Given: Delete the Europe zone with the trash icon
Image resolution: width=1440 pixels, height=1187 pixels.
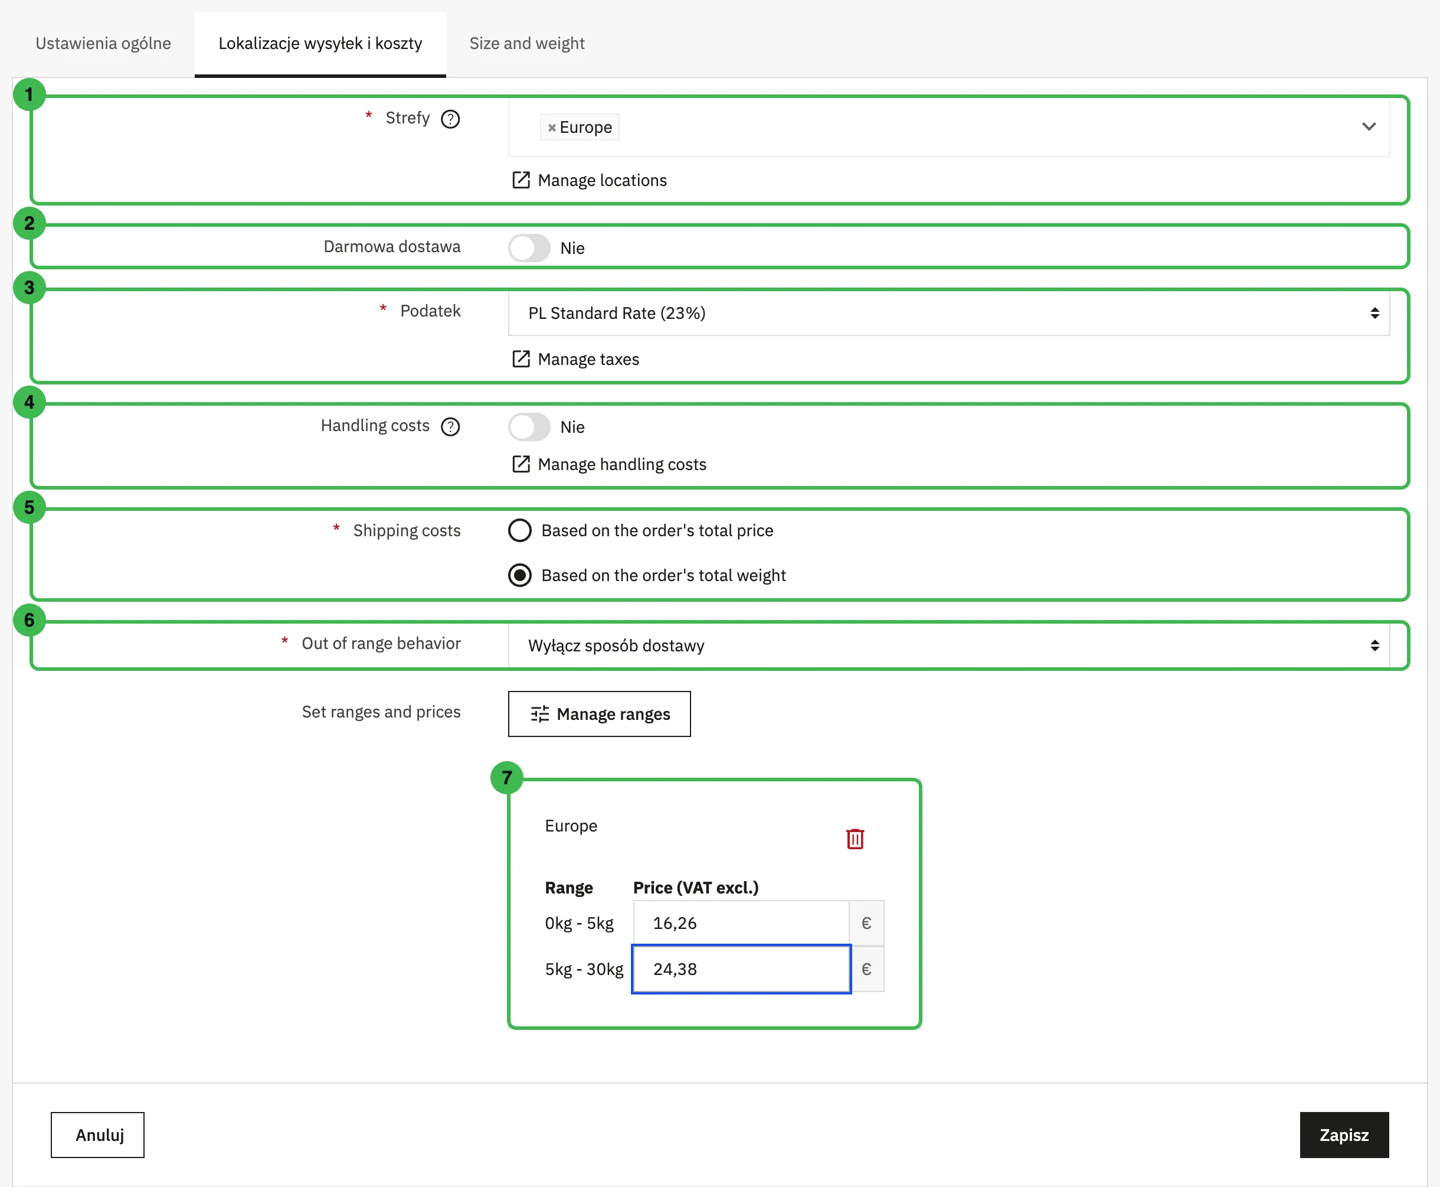Looking at the screenshot, I should [855, 839].
